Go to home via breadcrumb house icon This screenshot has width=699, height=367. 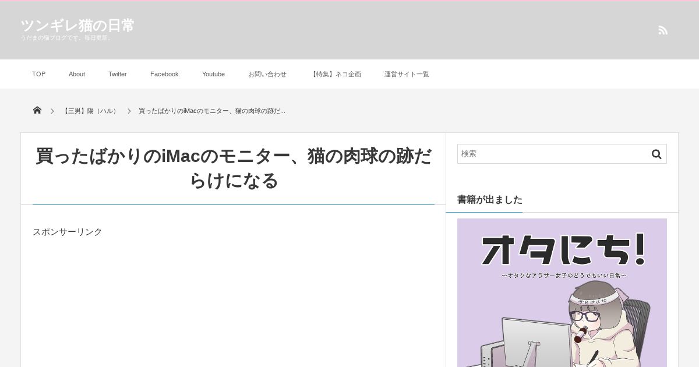37,110
